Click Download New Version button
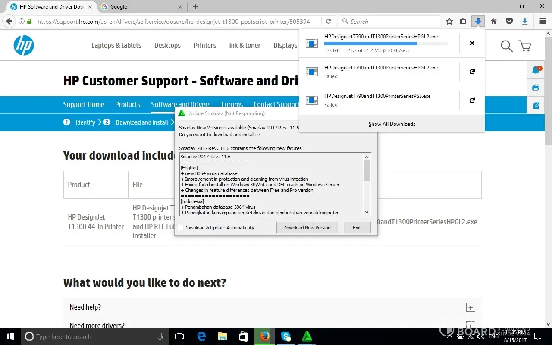This screenshot has height=345, width=552. pos(307,228)
